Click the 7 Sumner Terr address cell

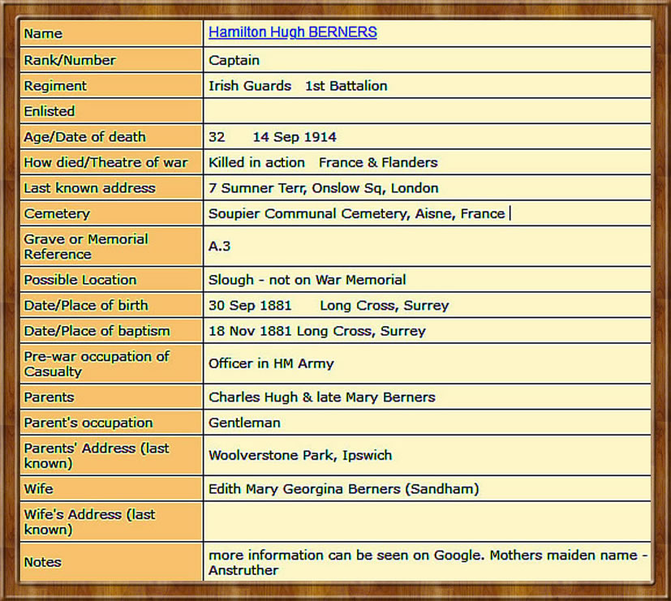[x=323, y=188]
